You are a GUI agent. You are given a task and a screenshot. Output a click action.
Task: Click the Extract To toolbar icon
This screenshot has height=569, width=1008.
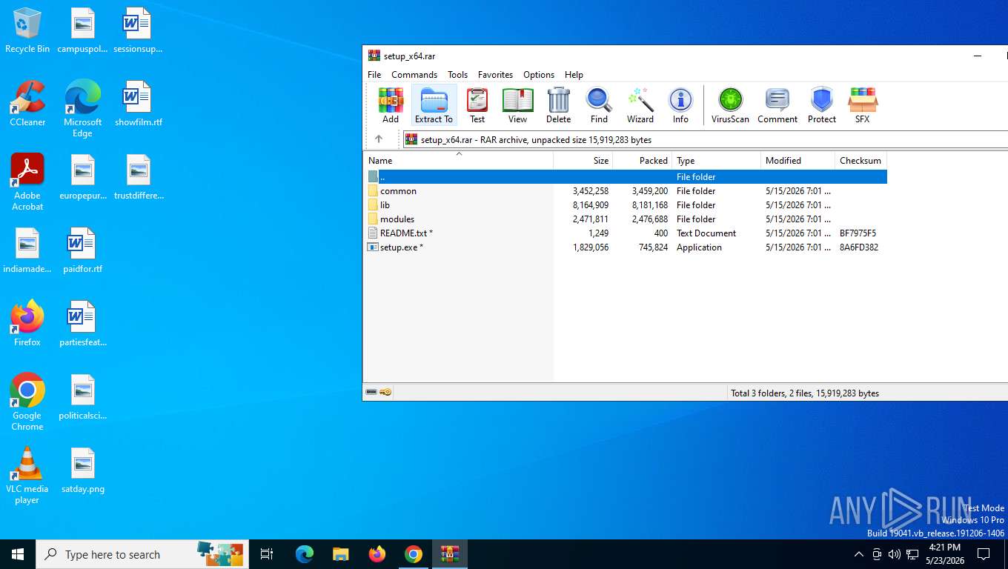(x=434, y=105)
